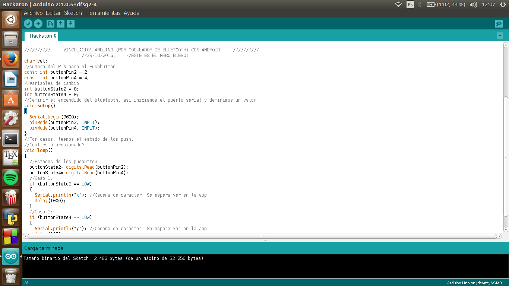Click 'int buttonState4 = 0;' line

(x=51, y=95)
